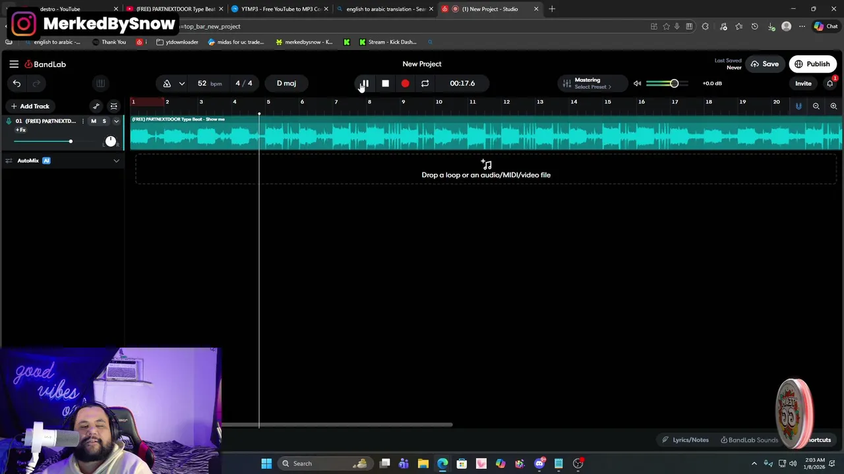
Task: Stop playback with the square button
Action: (x=385, y=83)
